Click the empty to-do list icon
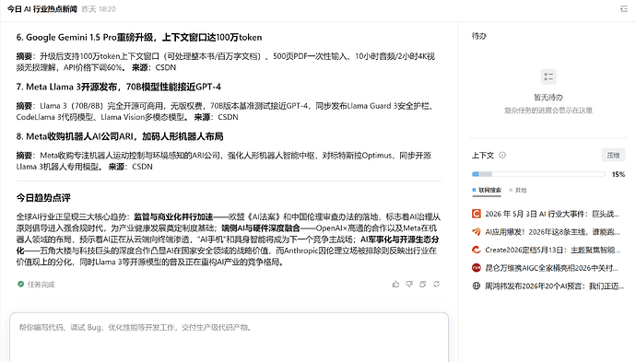The image size is (636, 362). (x=548, y=76)
